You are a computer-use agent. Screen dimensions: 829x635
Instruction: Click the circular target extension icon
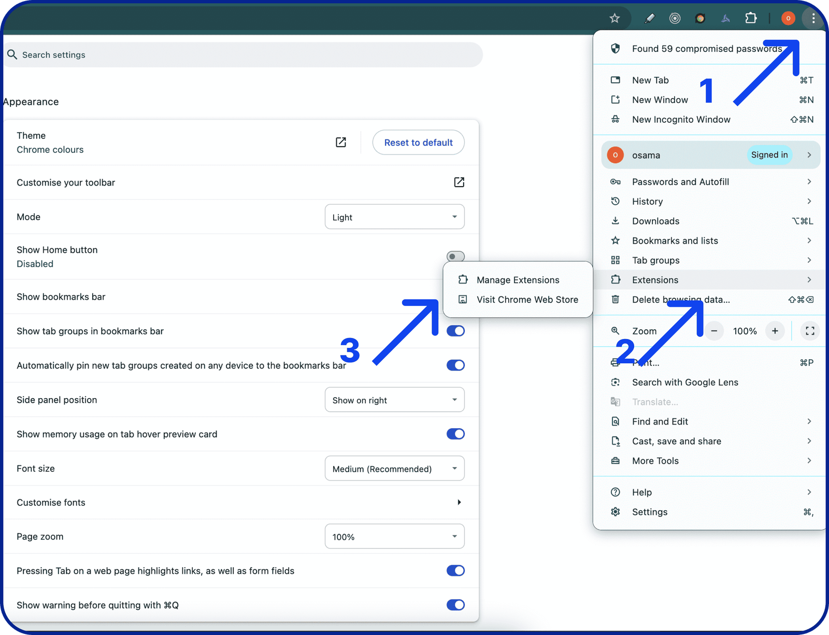[675, 19]
